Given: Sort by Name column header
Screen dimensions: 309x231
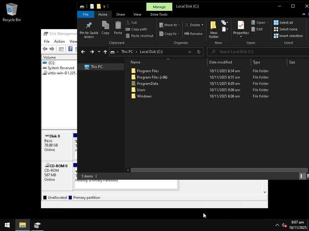Looking at the screenshot, I should point(135,62).
